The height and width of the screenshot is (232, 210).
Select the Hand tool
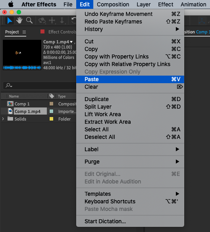(x=19, y=20)
